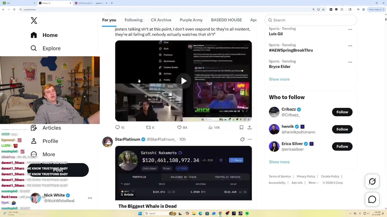The width and height of the screenshot is (387, 217).
Task: Open Privacy Policy link
Action: click(x=306, y=176)
